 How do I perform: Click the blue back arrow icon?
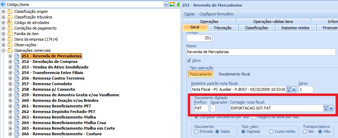[3, 4]
